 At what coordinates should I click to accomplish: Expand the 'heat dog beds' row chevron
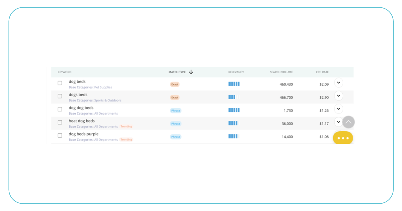click(338, 122)
